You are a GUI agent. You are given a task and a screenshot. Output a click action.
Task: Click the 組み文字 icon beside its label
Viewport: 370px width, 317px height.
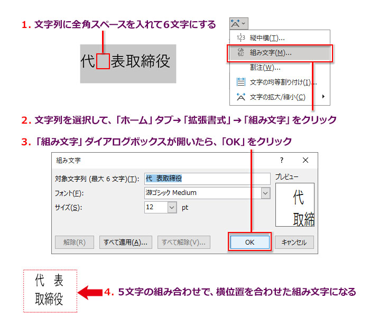[x=240, y=52]
